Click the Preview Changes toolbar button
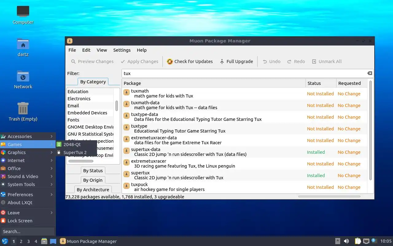Screen dimensions: 393x246 [x=92, y=61]
